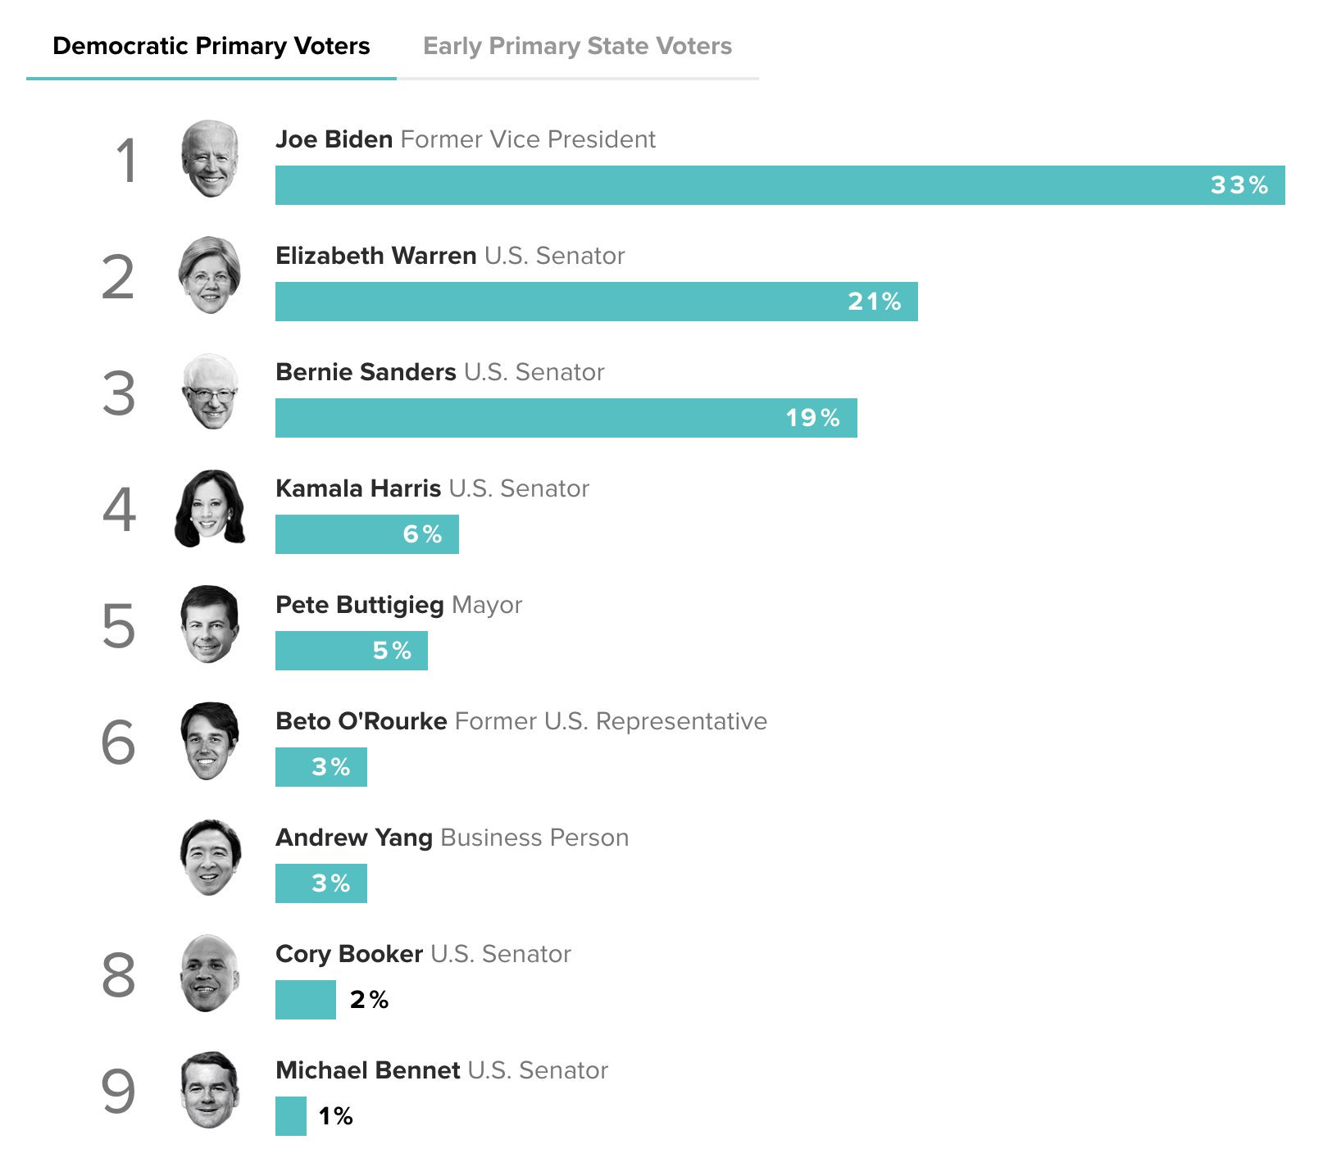
Task: Click Joe Biden's 33% bar
Action: click(780, 185)
